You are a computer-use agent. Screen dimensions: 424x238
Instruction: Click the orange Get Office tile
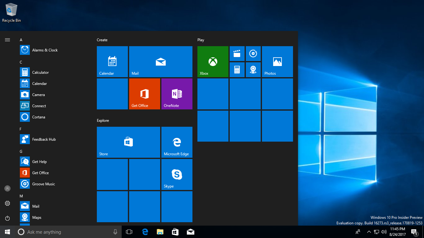[x=145, y=94]
